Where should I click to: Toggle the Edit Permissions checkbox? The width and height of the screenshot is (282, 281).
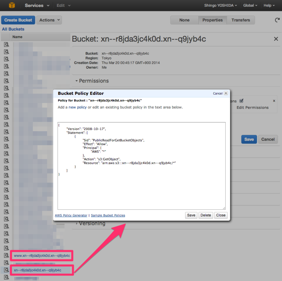(241, 101)
